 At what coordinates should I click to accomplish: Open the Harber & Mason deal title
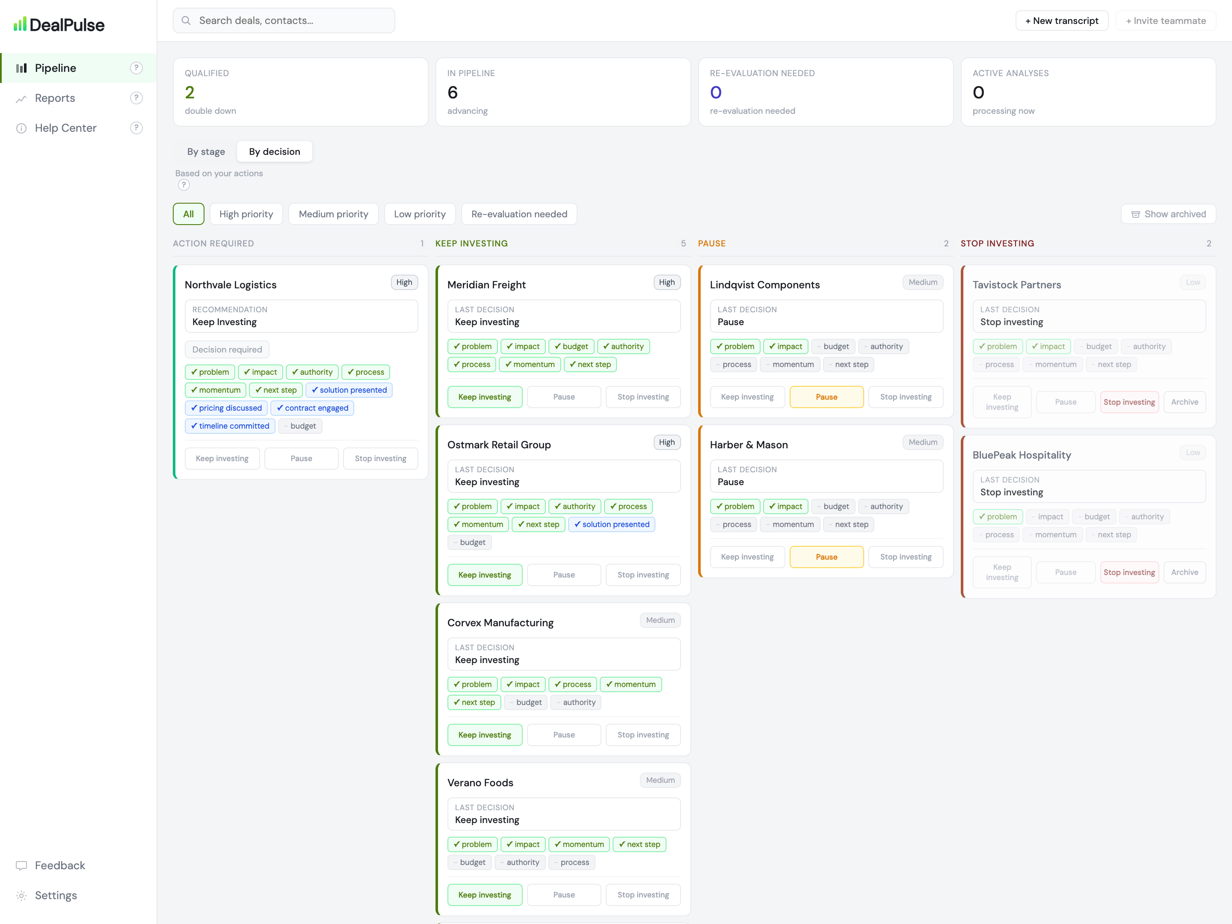(749, 444)
